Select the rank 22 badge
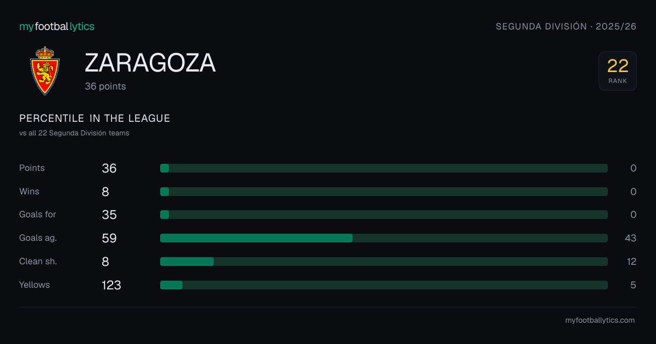This screenshot has width=656, height=344. point(618,71)
